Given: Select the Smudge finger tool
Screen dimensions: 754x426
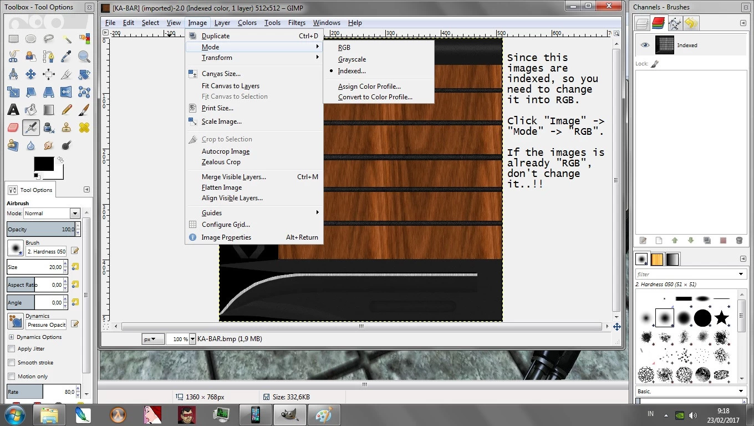Looking at the screenshot, I should (49, 145).
